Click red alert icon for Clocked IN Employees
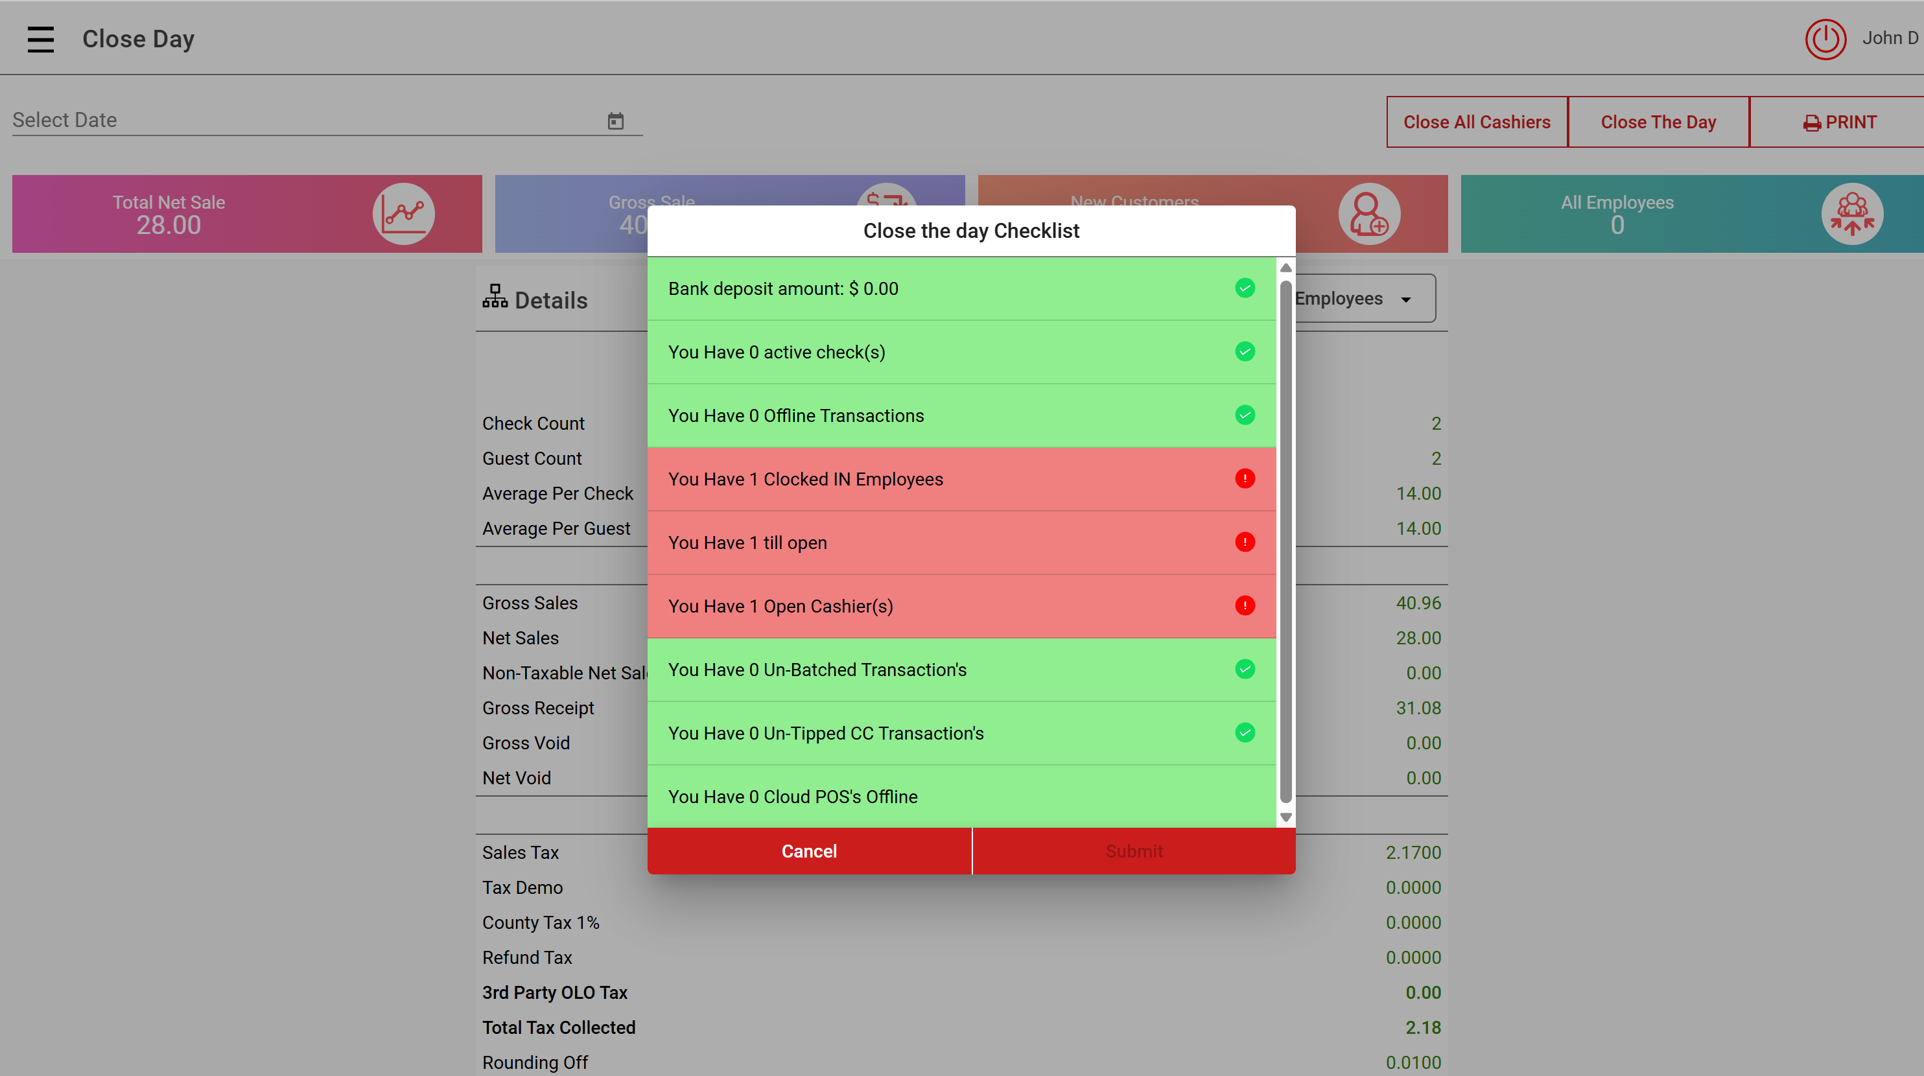The width and height of the screenshot is (1924, 1076). point(1245,478)
